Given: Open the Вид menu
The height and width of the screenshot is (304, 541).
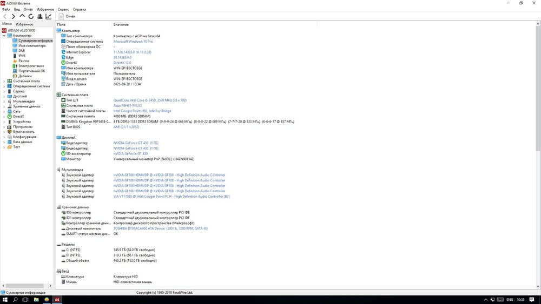Looking at the screenshot, I should tap(17, 9).
